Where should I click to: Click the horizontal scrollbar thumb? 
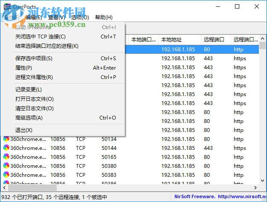(32, 187)
